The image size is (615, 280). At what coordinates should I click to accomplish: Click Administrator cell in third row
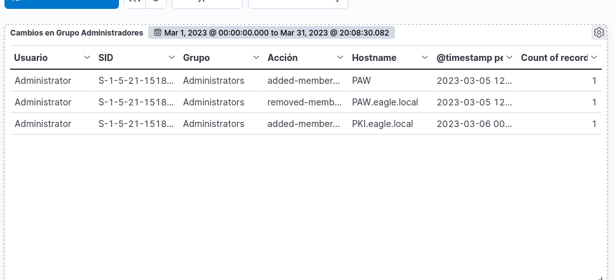point(43,124)
